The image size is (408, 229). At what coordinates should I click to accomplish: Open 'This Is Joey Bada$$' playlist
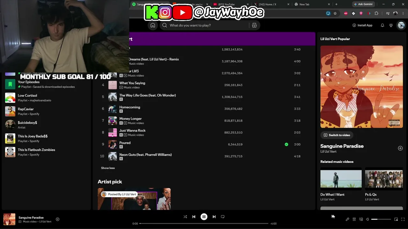(x=47, y=138)
